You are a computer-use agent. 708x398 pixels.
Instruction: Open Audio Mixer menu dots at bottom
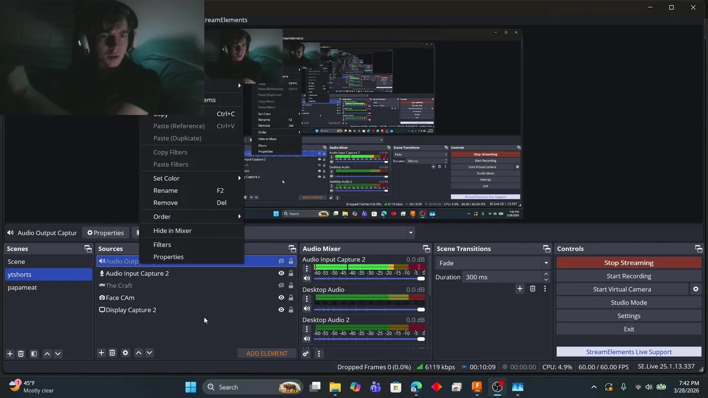tap(319, 354)
